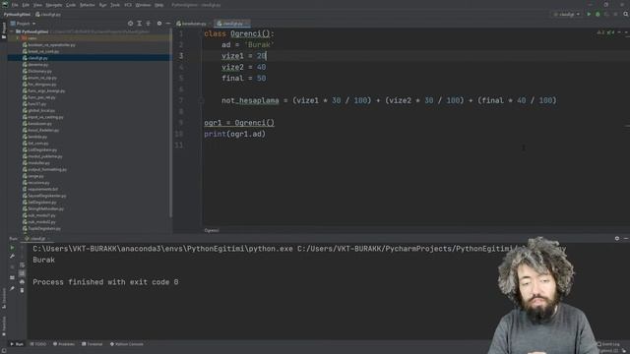Open the TODO tool window tab

point(38,344)
